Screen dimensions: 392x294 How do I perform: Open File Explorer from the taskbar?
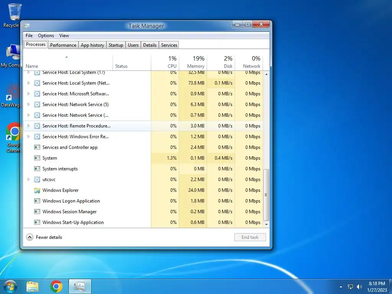[33, 286]
